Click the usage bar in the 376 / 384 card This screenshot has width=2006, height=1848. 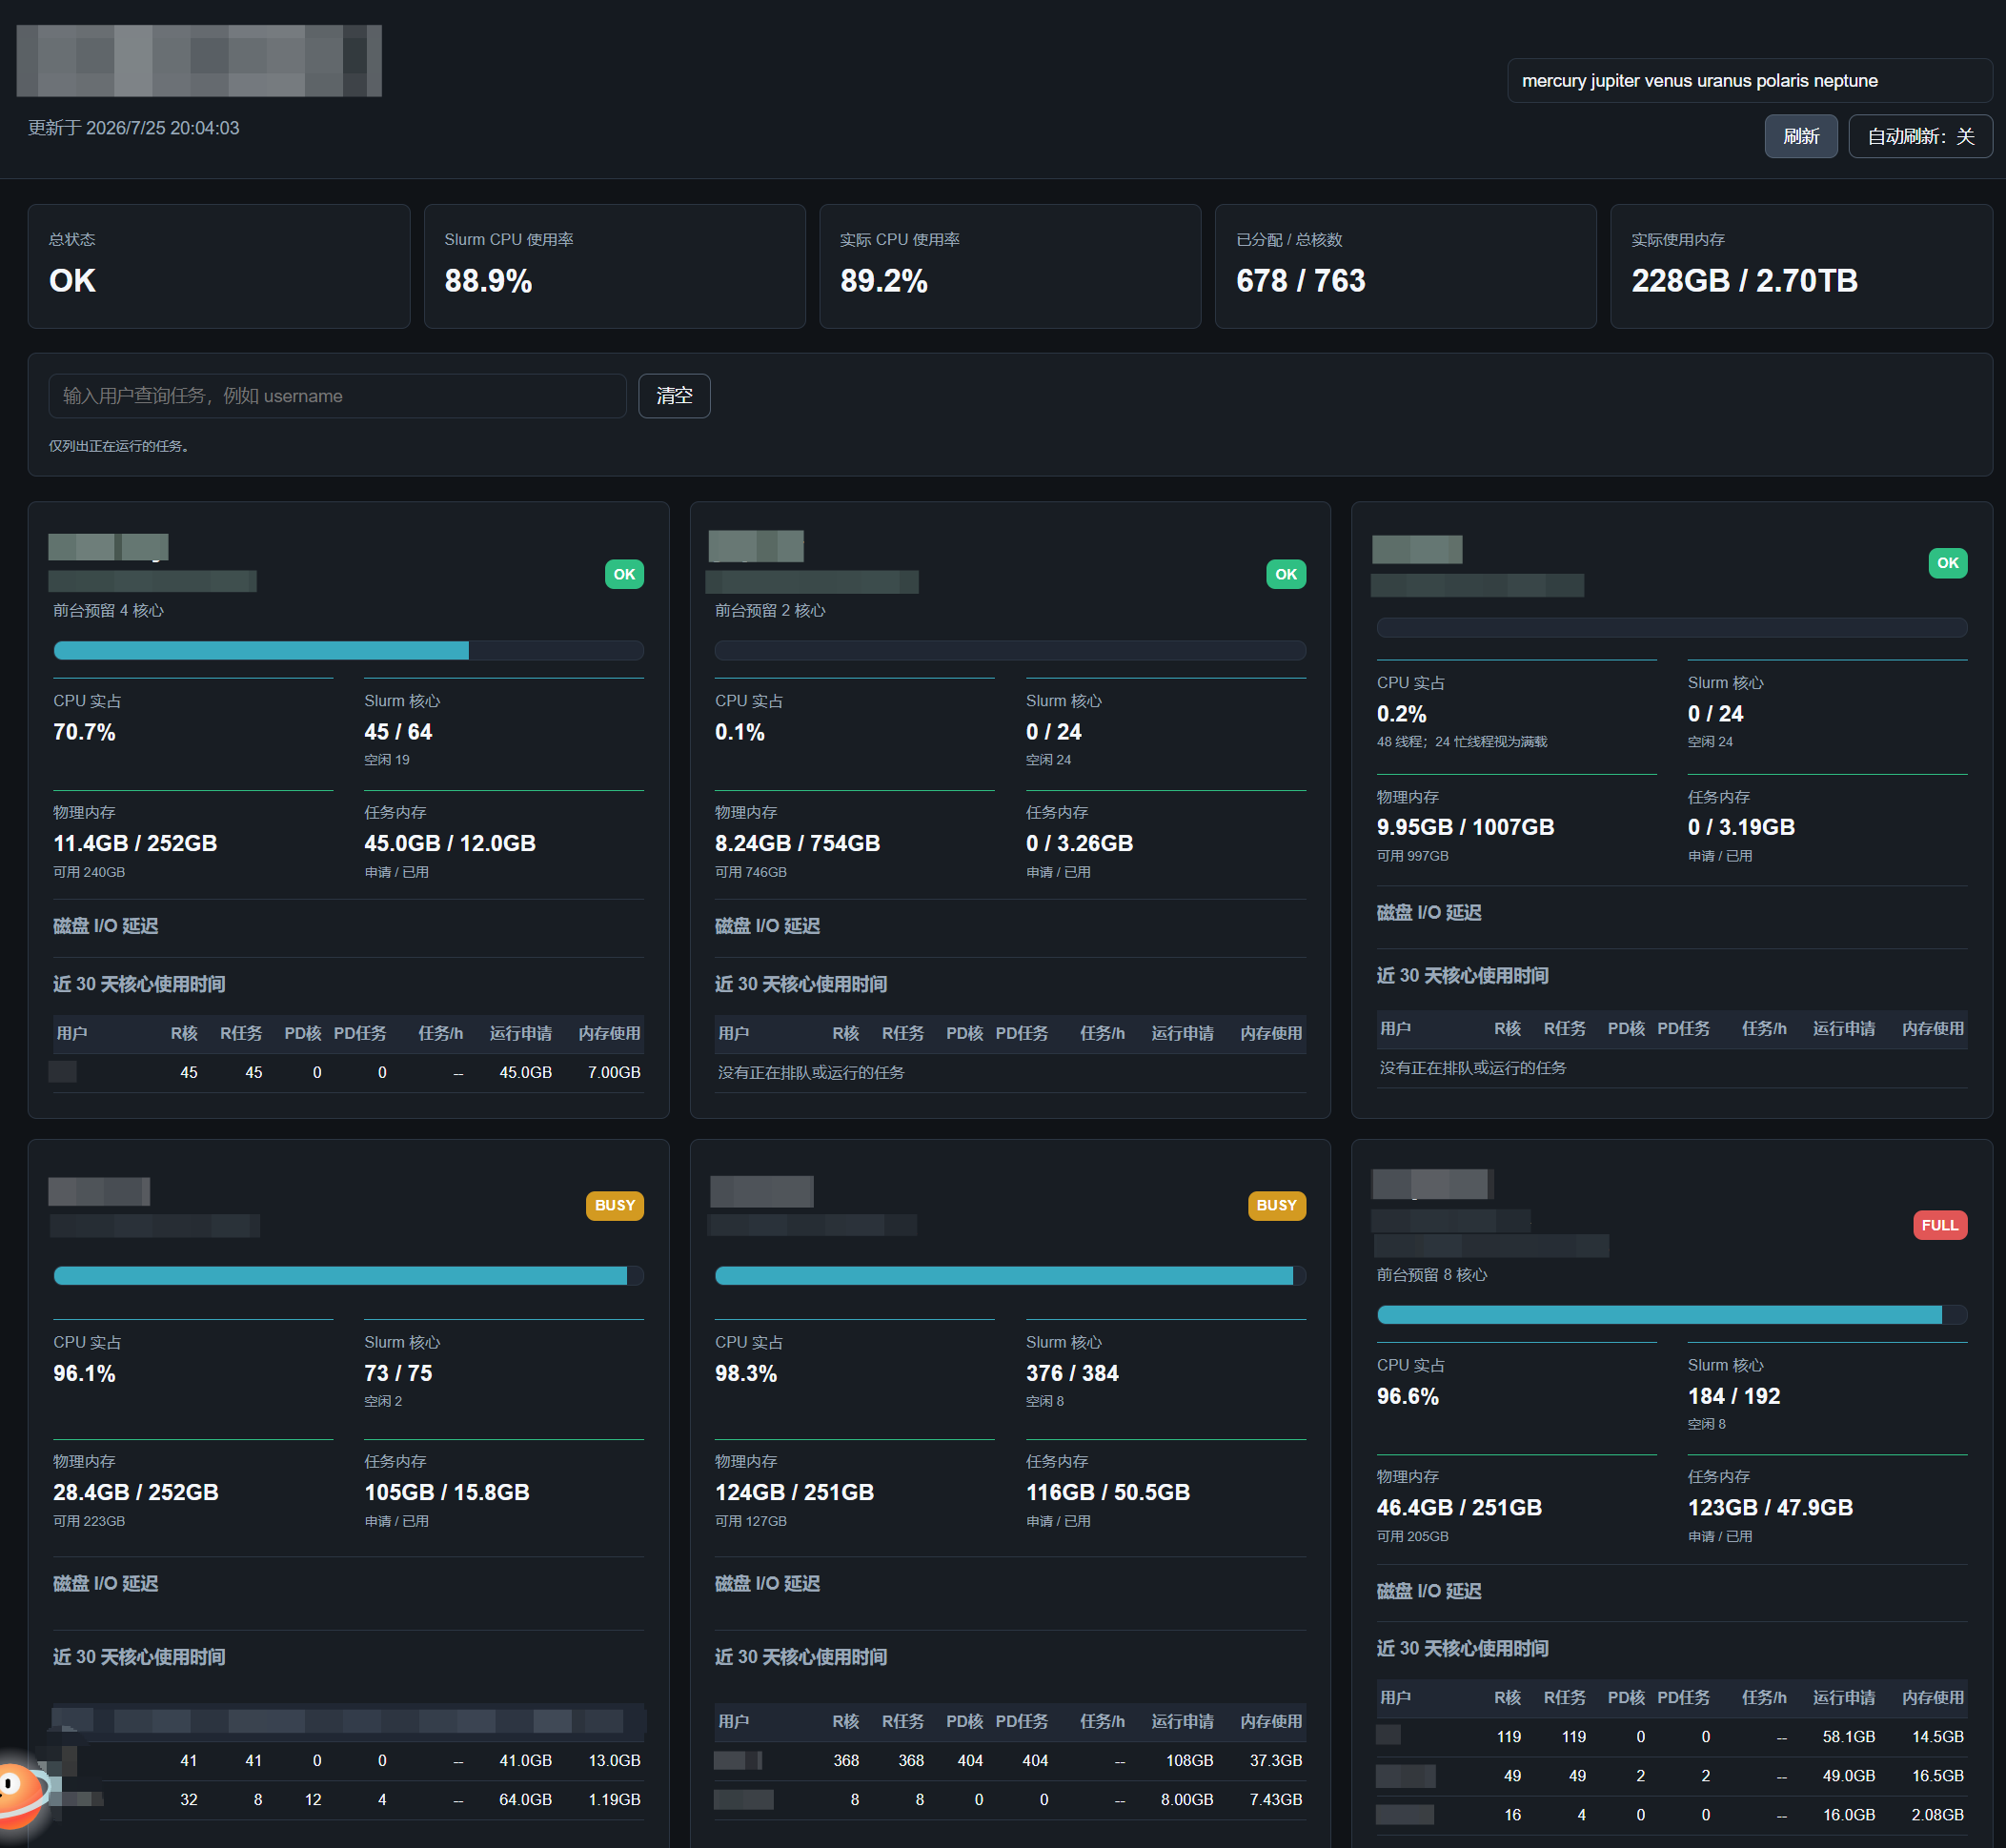(x=1010, y=1275)
